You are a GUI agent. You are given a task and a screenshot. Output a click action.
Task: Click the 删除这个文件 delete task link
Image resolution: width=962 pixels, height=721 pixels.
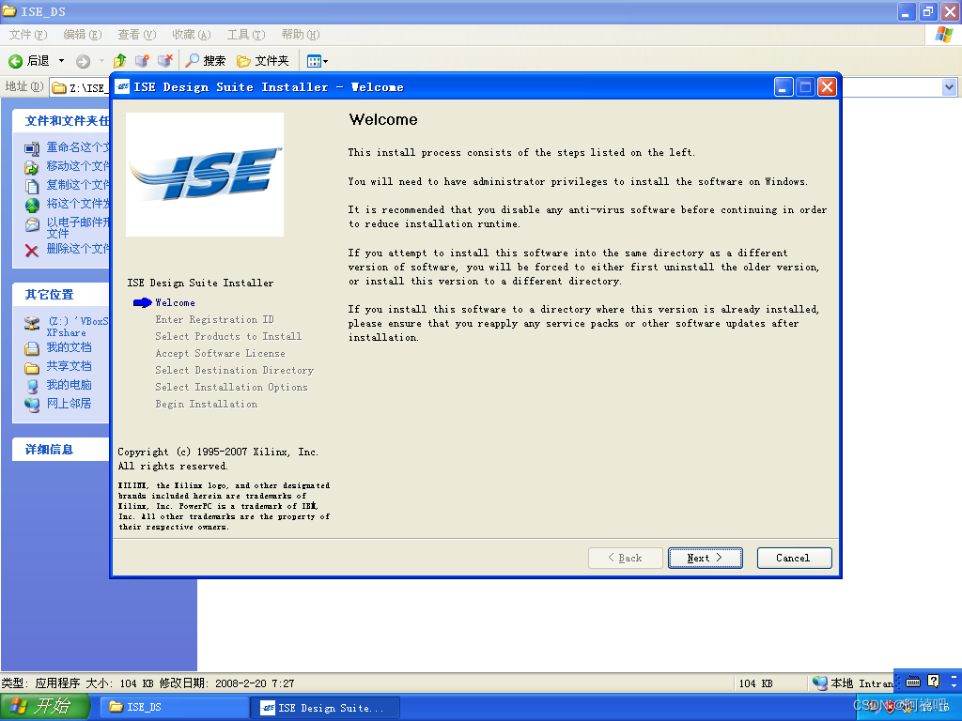click(78, 248)
